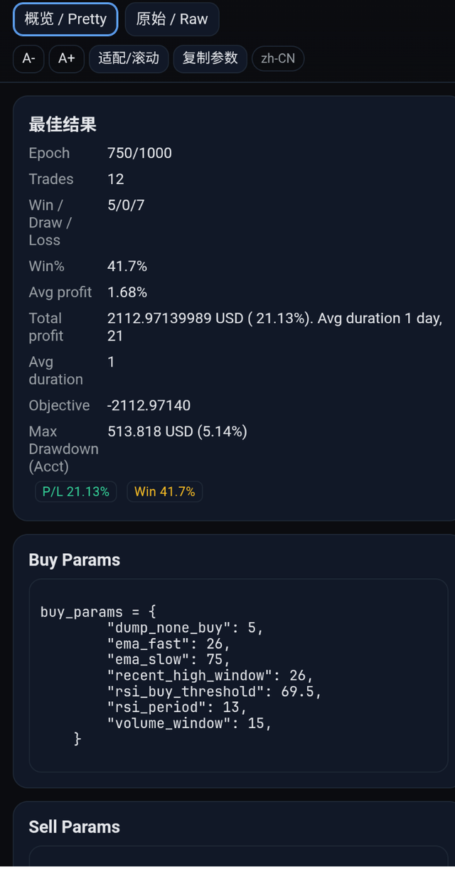Click A- to decrease font size
The height and width of the screenshot is (869, 455).
[x=28, y=59]
